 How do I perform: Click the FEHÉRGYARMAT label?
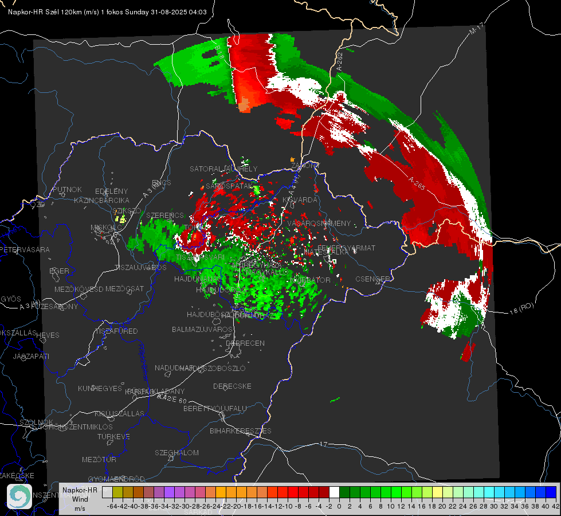[346, 248]
